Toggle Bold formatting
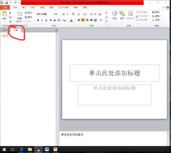This screenshot has height=153, width=171. tap(38, 20)
